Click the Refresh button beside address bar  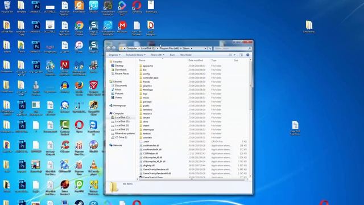[x=210, y=48]
